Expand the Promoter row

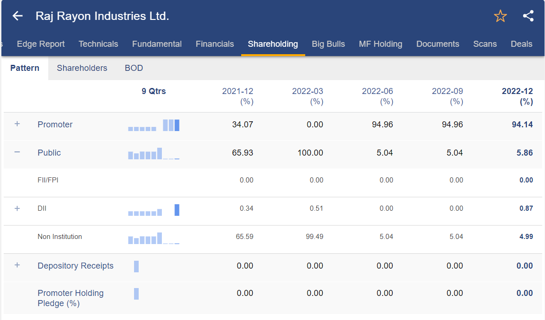17,124
